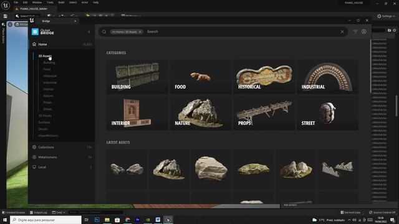Image resolution: width=399 pixels, height=224 pixels.
Task: Click the Bridge content vertical scrollbar
Action: 370,66
